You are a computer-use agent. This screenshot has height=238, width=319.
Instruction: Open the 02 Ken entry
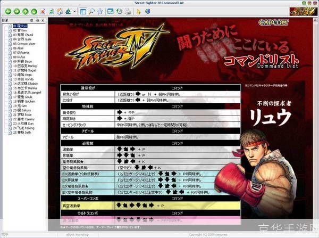(x=20, y=30)
